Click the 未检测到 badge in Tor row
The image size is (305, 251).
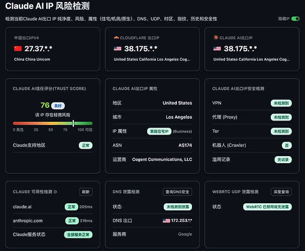(x=281, y=132)
